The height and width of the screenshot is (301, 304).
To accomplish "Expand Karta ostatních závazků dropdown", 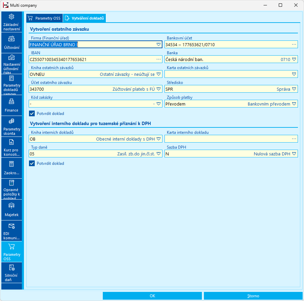I will point(294,74).
